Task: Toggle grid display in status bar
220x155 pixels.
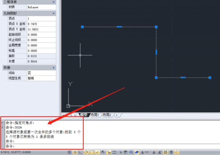Action: click(75, 152)
